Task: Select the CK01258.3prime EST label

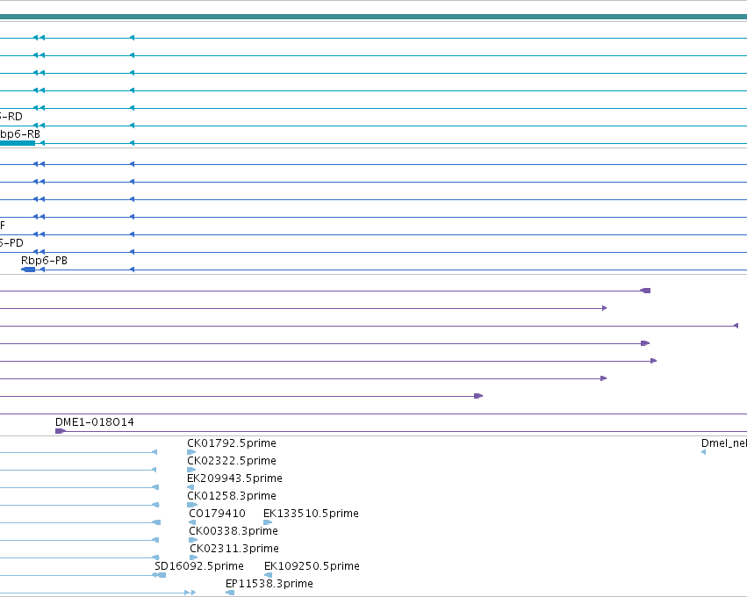Action: pos(232,496)
